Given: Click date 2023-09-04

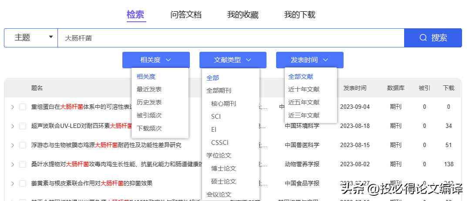Looking at the screenshot, I should [355, 107].
